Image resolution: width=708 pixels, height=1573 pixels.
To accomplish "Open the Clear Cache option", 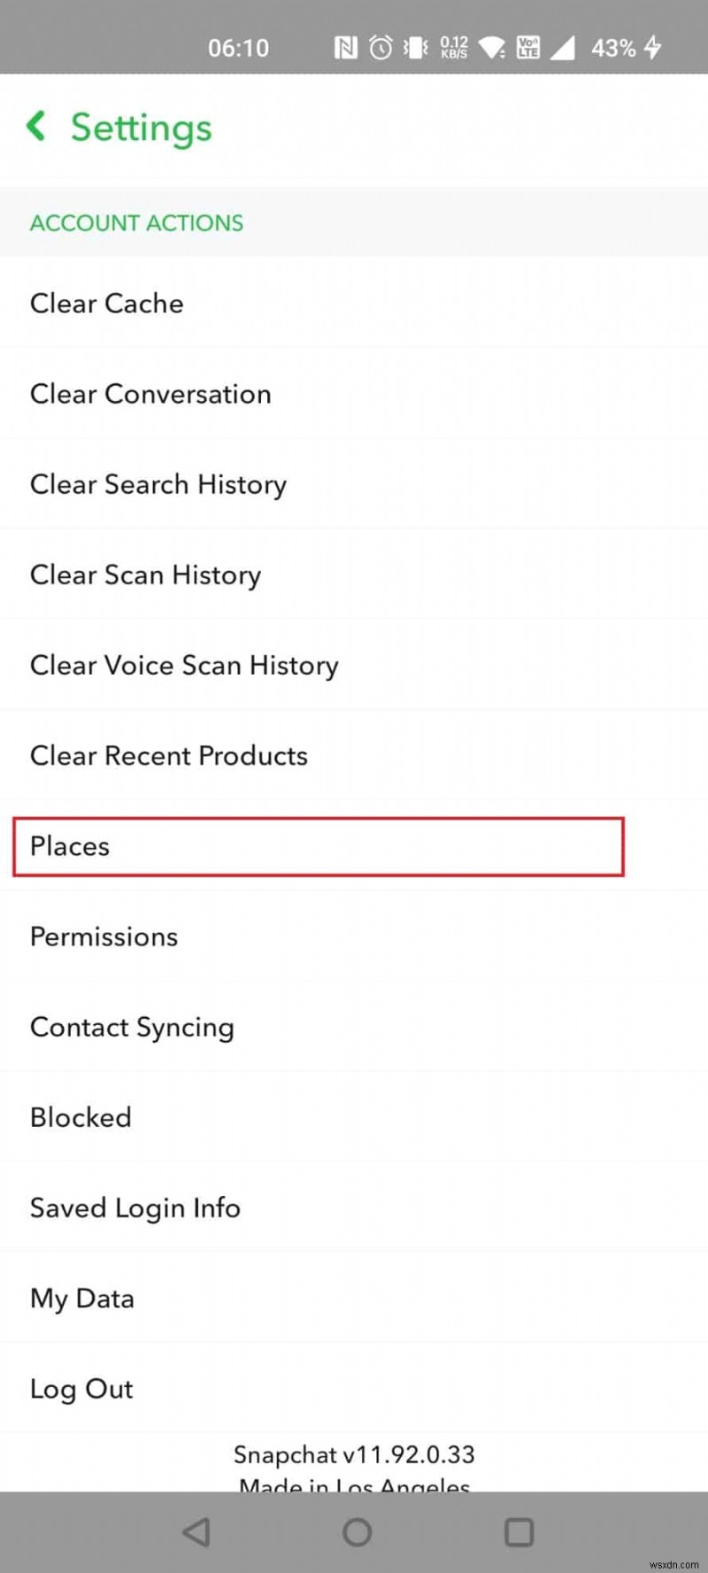I will [107, 304].
